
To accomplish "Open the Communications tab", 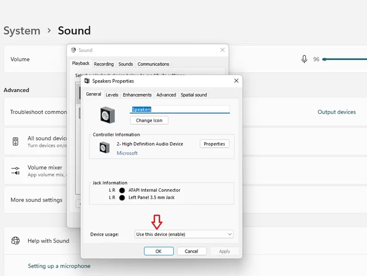I will point(153,64).
